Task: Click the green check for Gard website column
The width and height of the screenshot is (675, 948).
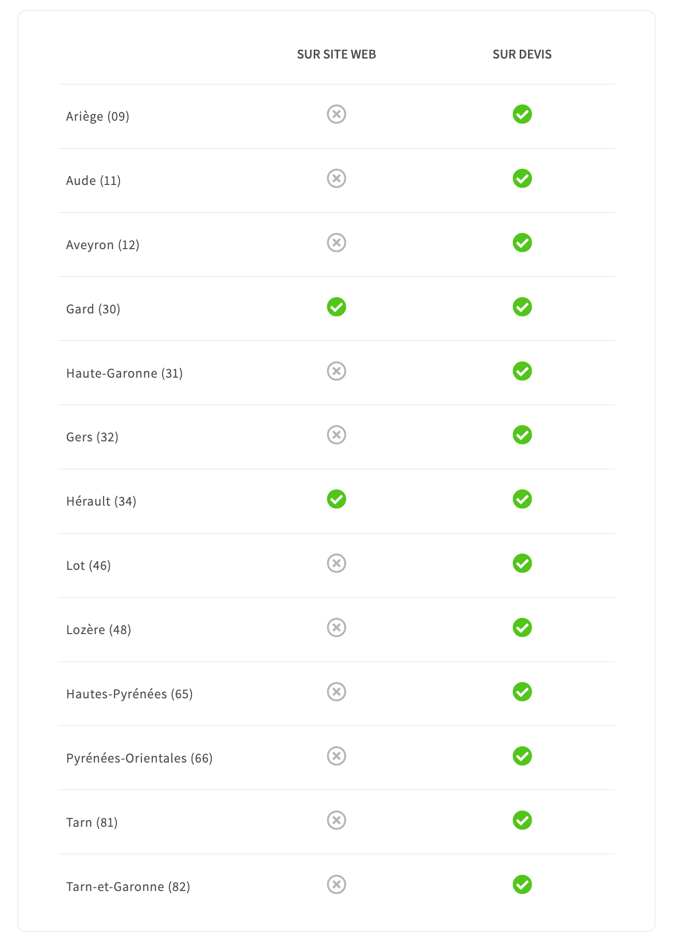Action: [x=336, y=307]
